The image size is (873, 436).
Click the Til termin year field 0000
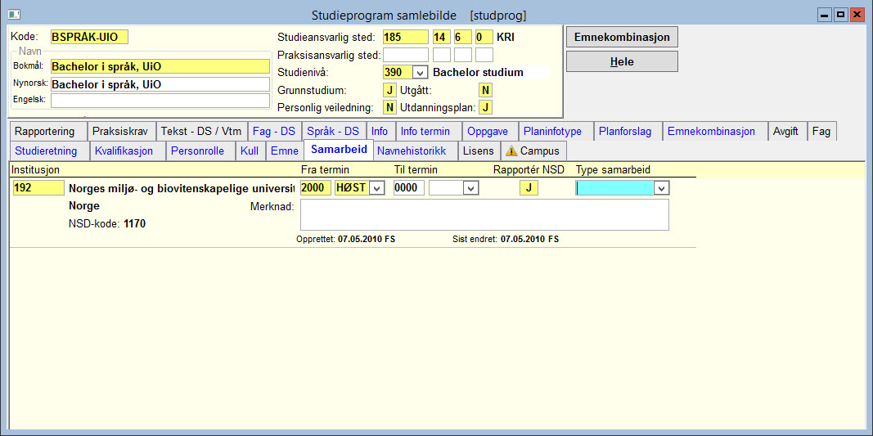click(408, 188)
